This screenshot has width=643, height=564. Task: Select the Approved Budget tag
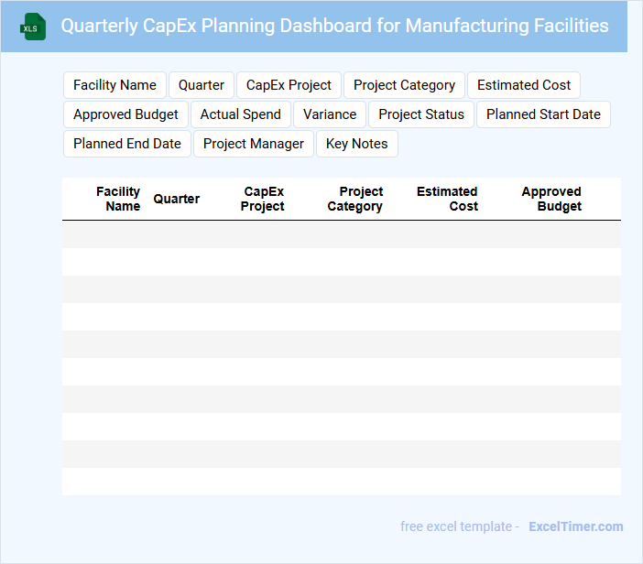coord(125,114)
